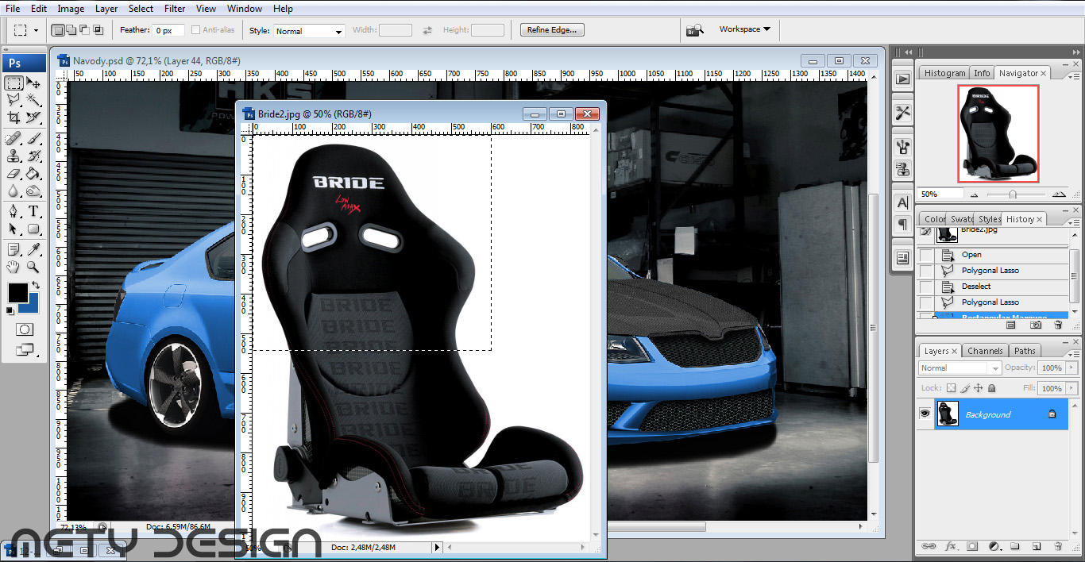This screenshot has width=1085, height=562.
Task: Select the Blur tool
Action: [14, 191]
